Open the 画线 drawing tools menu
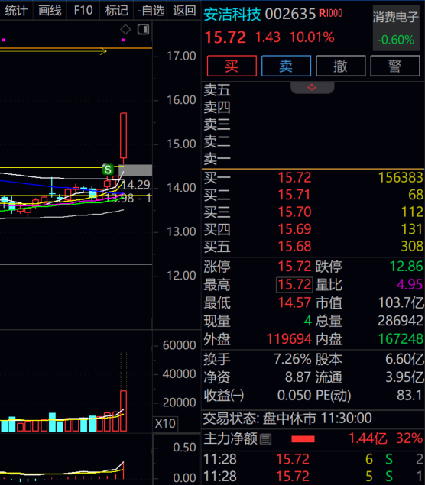This screenshot has width=425, height=485. pyautogui.click(x=50, y=11)
